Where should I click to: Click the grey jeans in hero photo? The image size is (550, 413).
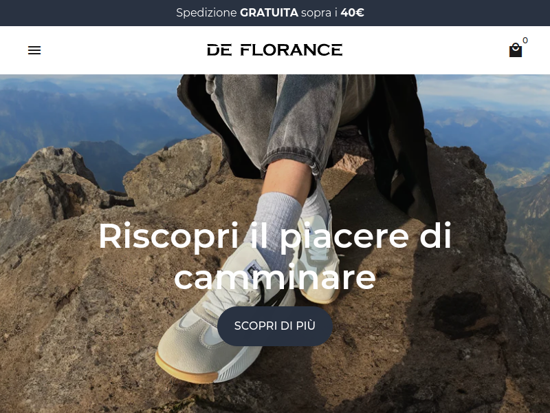[x=277, y=116]
